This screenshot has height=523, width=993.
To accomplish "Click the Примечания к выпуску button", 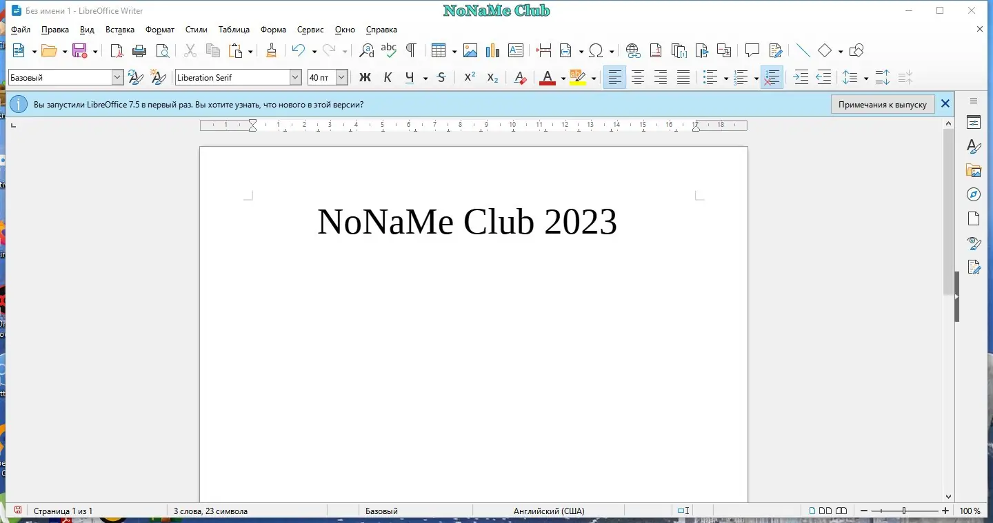I will [x=883, y=104].
